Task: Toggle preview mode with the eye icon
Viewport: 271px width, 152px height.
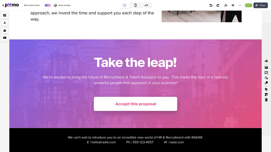Action: [233, 5]
